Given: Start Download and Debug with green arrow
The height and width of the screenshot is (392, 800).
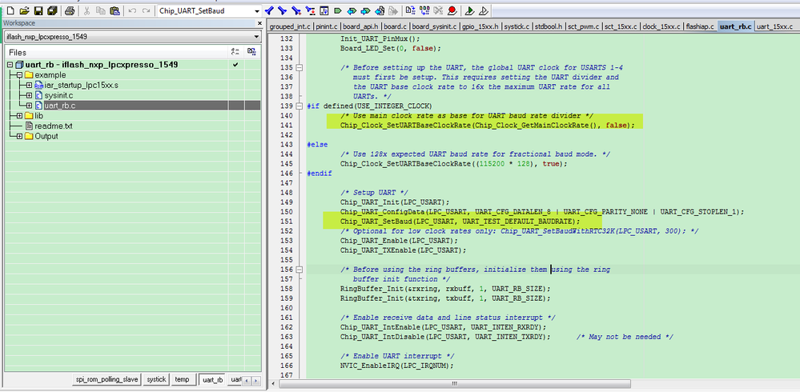Looking at the screenshot, I should (470, 10).
